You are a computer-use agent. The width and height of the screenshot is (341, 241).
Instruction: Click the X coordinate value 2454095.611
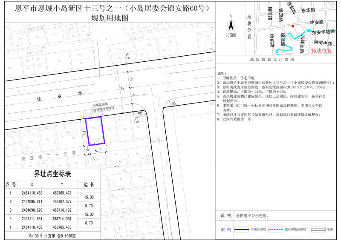coord(32,201)
